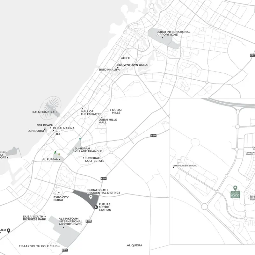Click the green Zazen Acacia location pin
The image size is (255, 255).
tap(235, 188)
